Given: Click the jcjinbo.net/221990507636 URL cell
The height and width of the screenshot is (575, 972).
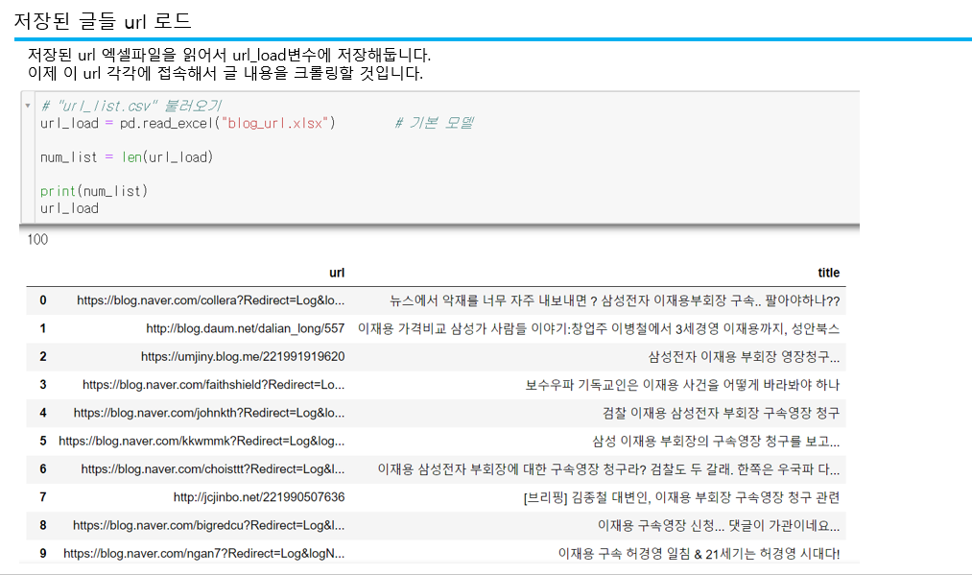Looking at the screenshot, I should tap(259, 497).
